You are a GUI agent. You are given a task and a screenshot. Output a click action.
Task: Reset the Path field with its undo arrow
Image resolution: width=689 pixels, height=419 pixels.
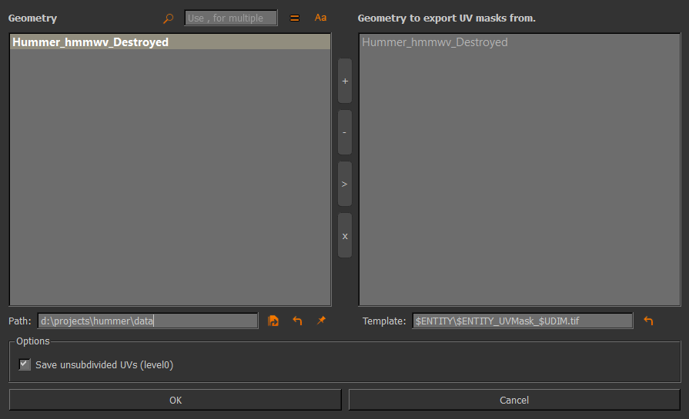tap(297, 321)
